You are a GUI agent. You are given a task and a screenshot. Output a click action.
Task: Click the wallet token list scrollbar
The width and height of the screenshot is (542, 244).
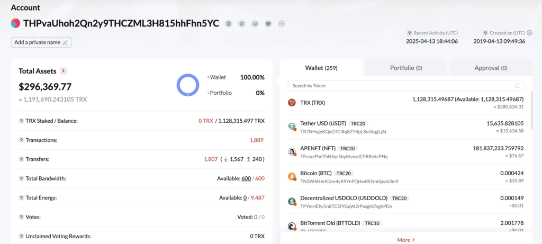point(531,111)
